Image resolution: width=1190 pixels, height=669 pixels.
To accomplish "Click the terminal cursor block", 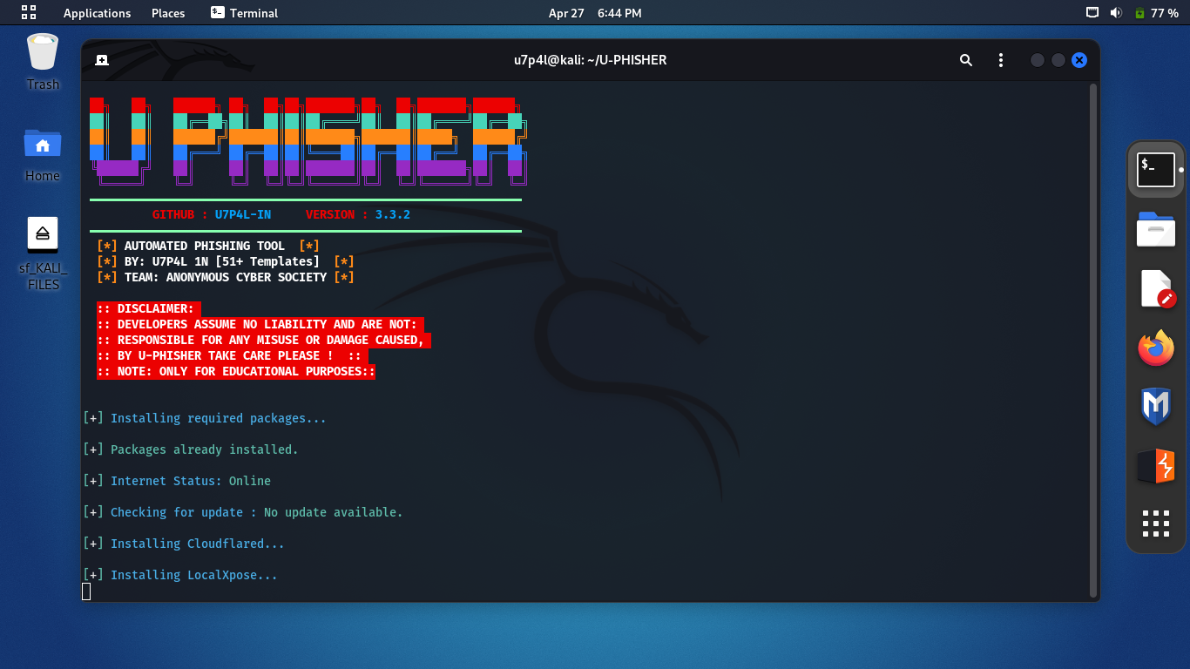I will (86, 591).
